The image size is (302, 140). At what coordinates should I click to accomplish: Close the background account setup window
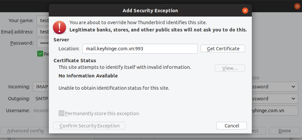(x=297, y=6)
